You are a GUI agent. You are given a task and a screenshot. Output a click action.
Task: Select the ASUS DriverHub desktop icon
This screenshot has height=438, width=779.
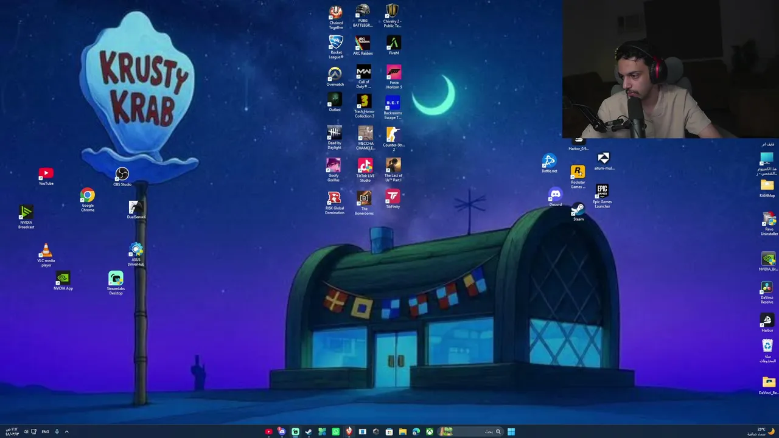click(x=136, y=255)
